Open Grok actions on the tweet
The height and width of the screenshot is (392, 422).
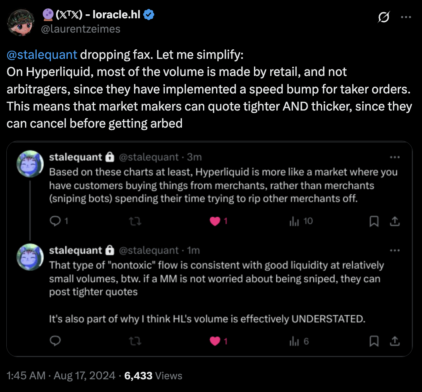(x=383, y=17)
